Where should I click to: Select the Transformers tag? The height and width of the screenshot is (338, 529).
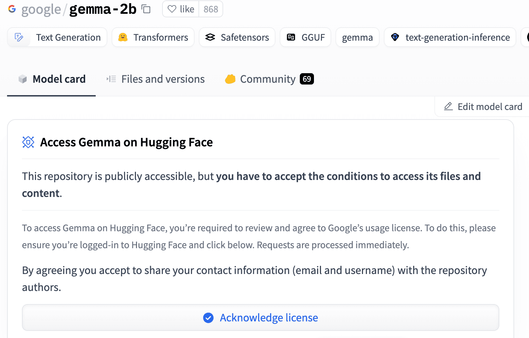pos(153,37)
